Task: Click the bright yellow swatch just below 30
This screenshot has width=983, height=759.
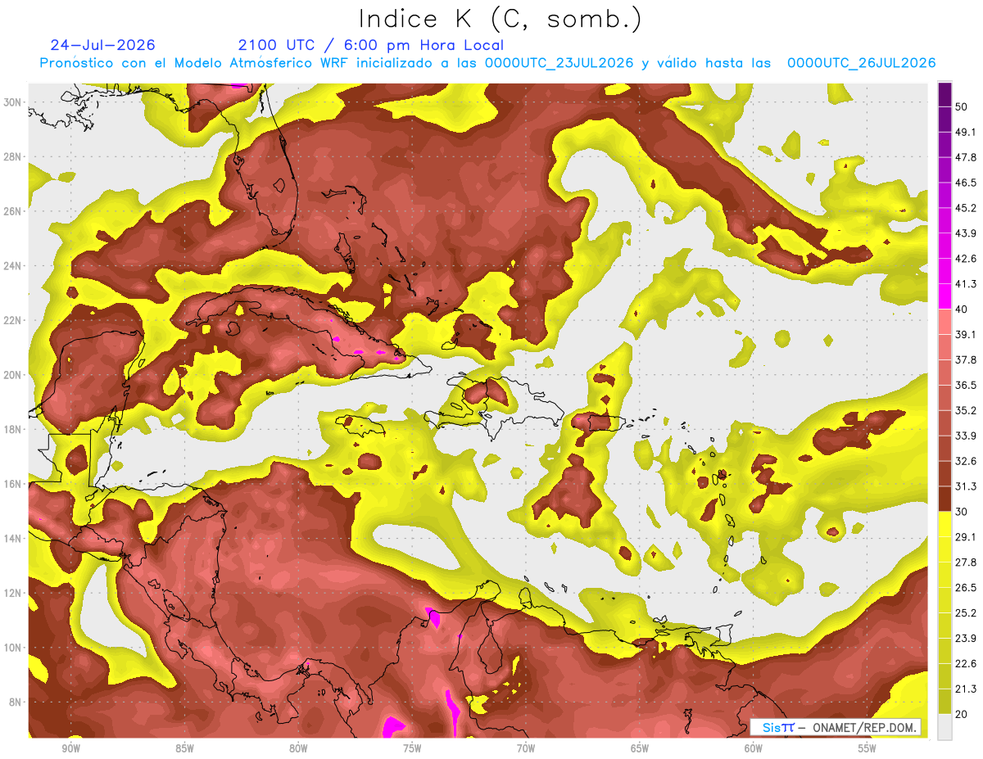Action: pyautogui.click(x=944, y=524)
